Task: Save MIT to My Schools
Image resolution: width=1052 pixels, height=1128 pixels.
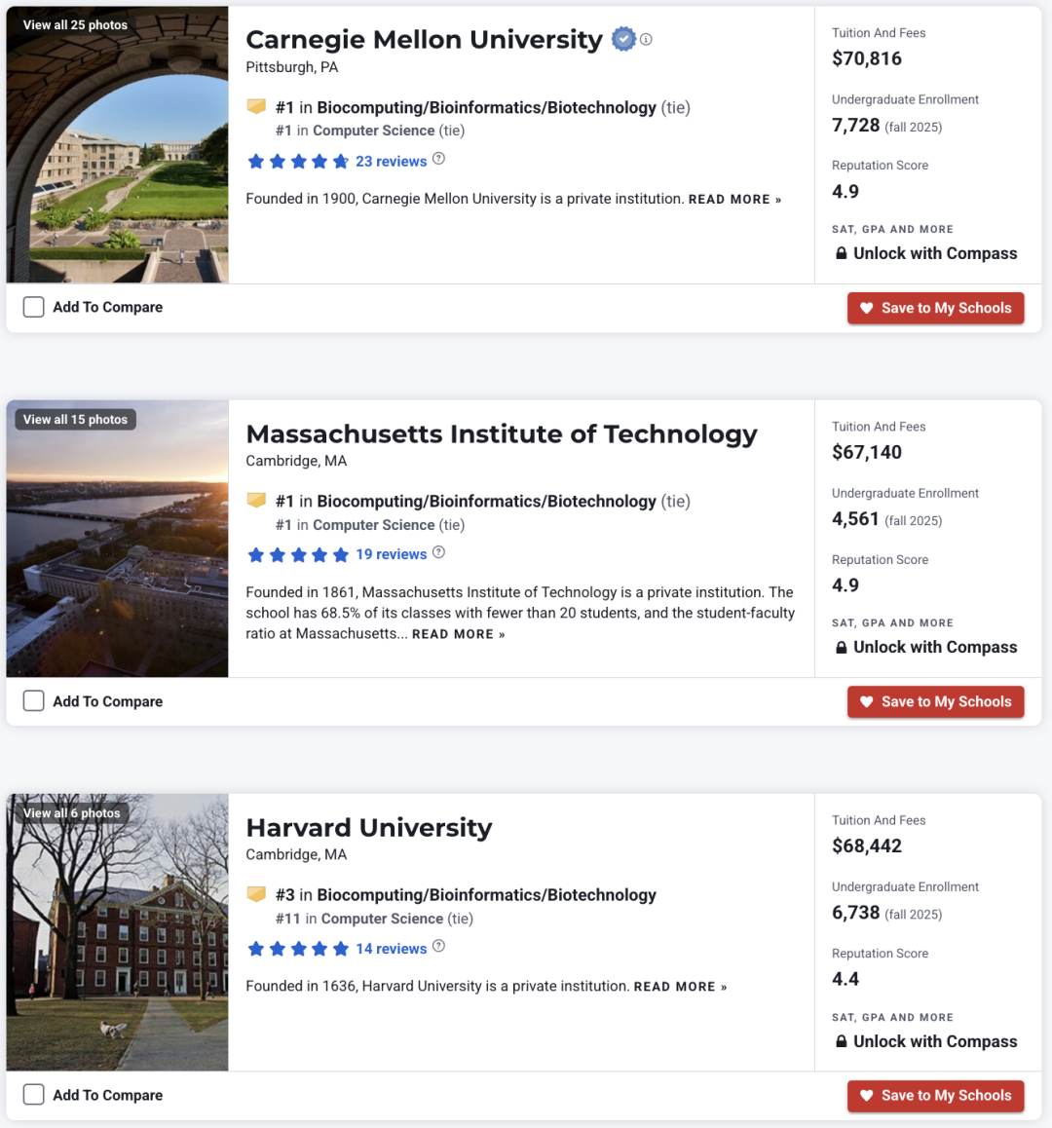Action: pos(935,701)
